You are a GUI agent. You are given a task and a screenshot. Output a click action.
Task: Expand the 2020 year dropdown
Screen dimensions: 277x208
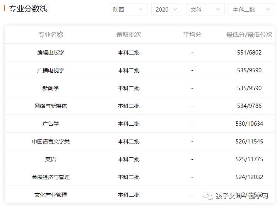click(166, 10)
